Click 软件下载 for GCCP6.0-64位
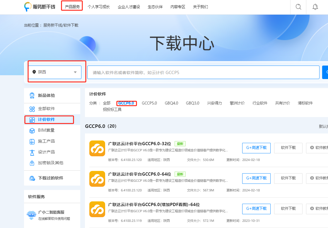Screen dimensions: 328x228 (288, 179)
